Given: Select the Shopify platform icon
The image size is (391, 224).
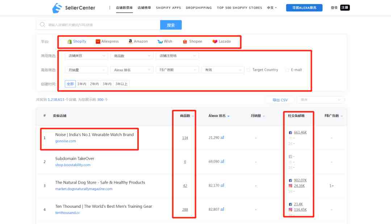Looking at the screenshot, I should point(70,42).
